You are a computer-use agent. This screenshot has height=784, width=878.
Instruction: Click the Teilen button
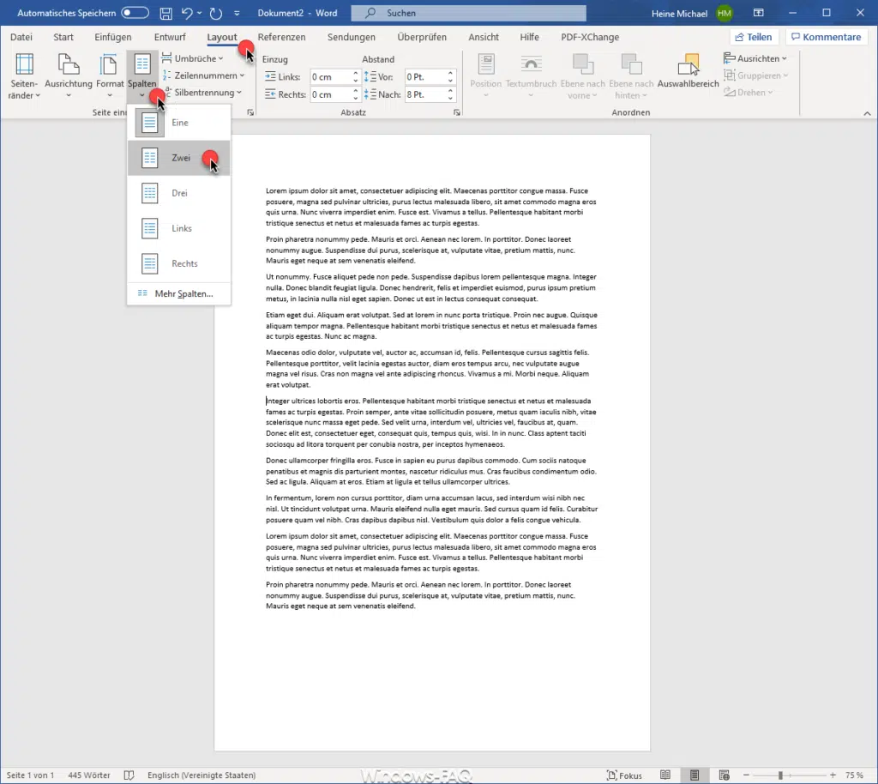pos(754,37)
